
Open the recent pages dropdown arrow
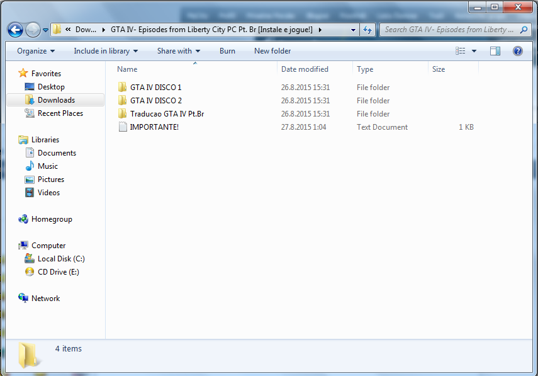point(46,30)
